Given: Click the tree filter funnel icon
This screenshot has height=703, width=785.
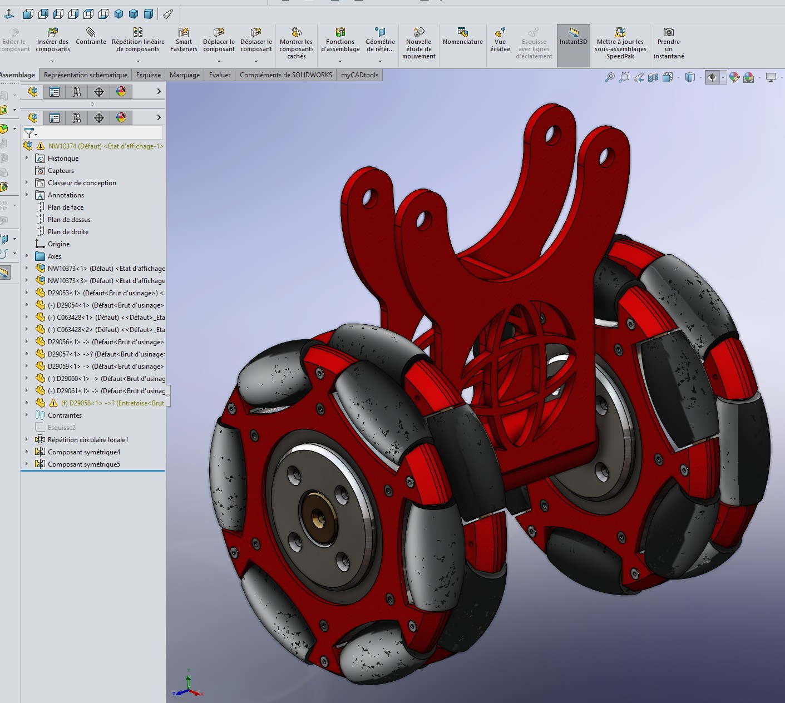Looking at the screenshot, I should click(x=29, y=132).
